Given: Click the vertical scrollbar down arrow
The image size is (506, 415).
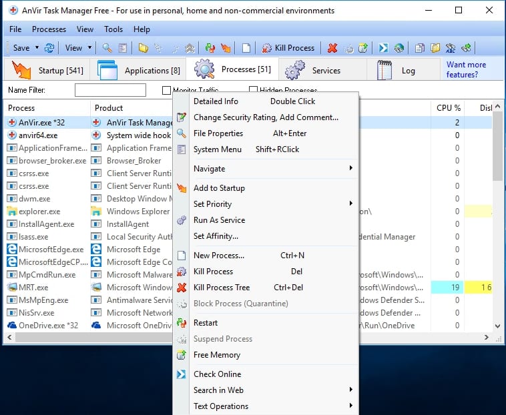Looking at the screenshot, I should (497, 326).
